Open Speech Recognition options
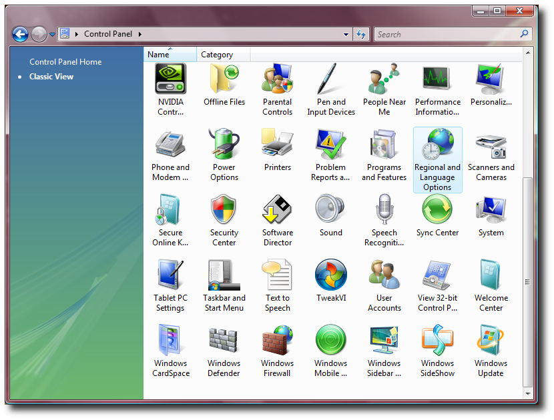The height and width of the screenshot is (420, 554). [x=384, y=220]
